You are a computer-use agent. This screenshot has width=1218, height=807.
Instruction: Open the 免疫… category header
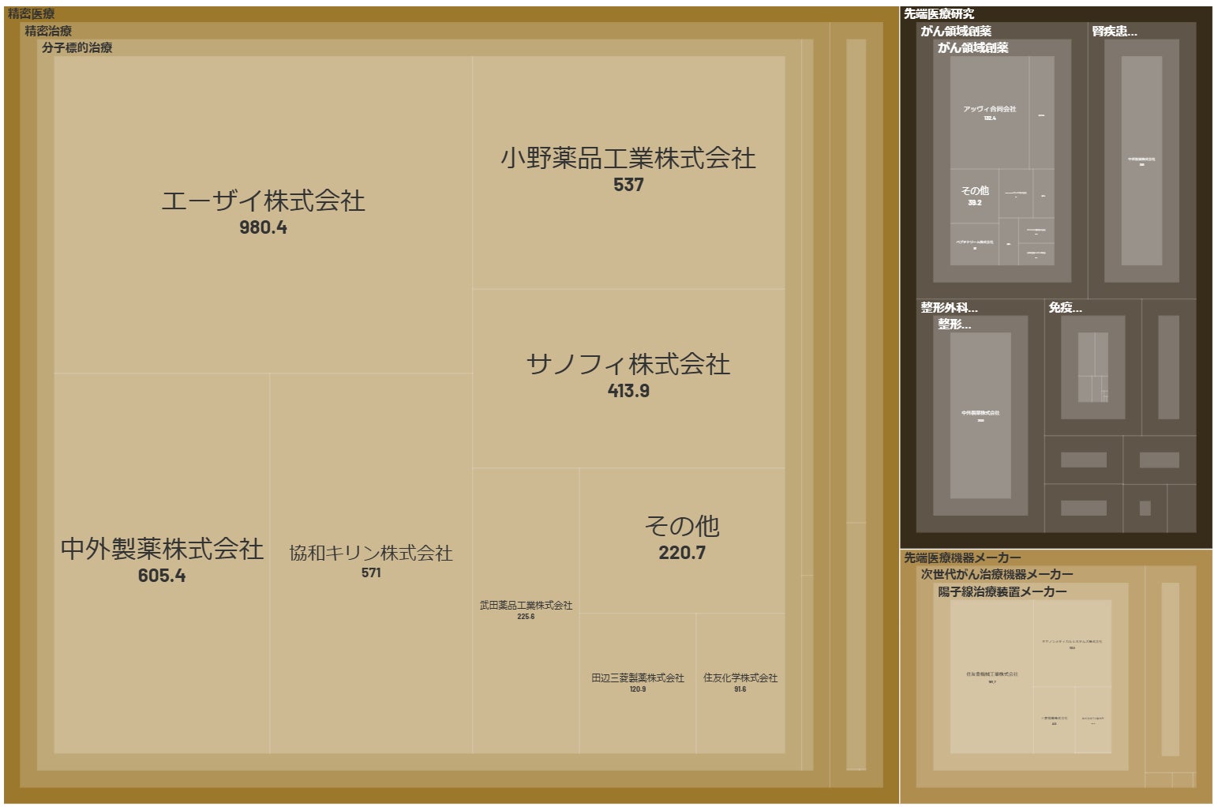click(x=1065, y=307)
